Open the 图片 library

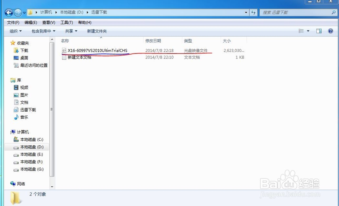click(x=24, y=95)
